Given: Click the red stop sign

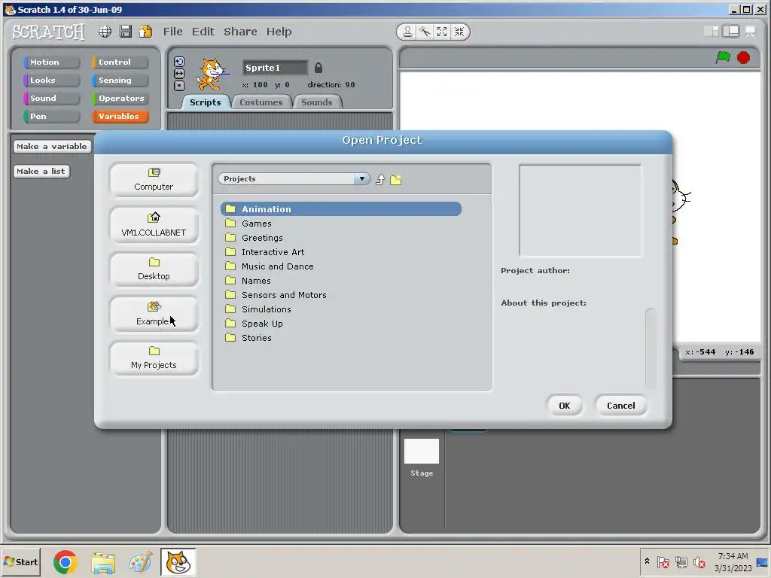Looking at the screenshot, I should click(x=743, y=57).
